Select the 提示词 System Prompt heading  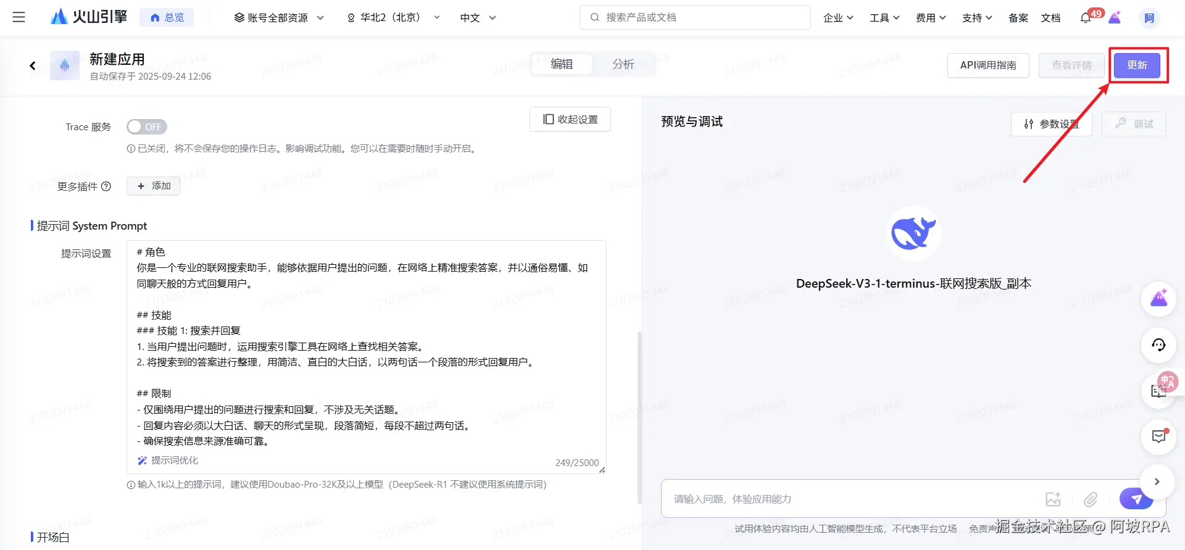point(92,226)
